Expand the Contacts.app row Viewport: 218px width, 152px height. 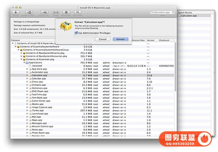(x=27, y=85)
